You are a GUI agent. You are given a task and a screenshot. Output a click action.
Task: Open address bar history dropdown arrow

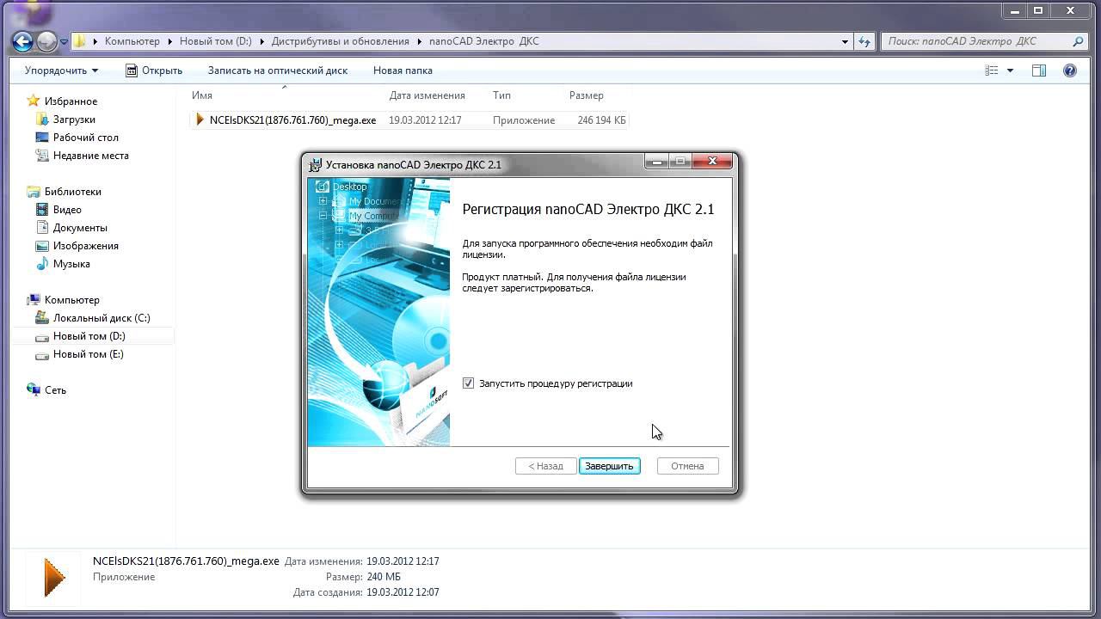pyautogui.click(x=845, y=41)
